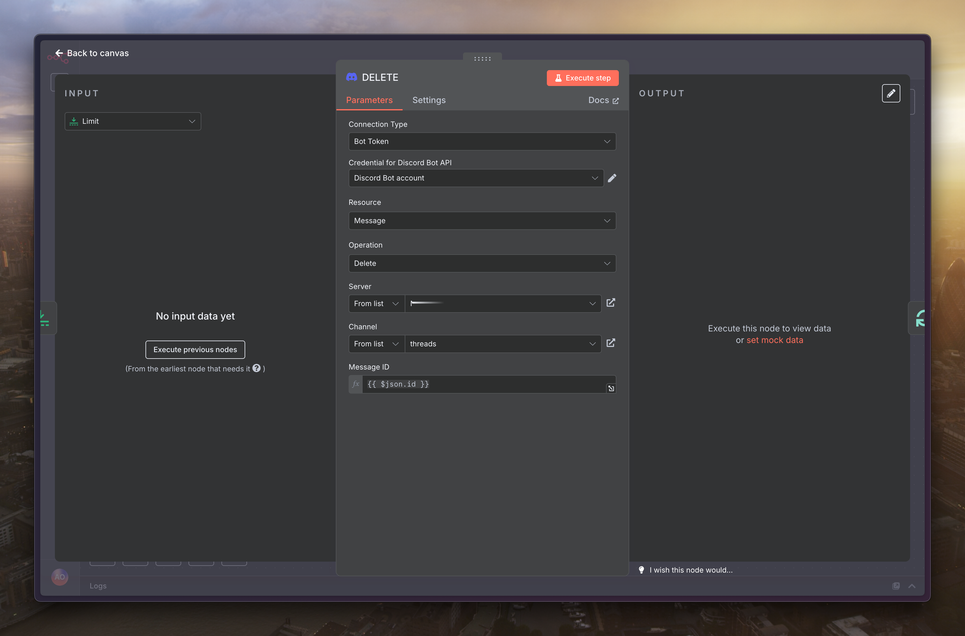Open the Connection Type dropdown
Screen dimensions: 965x636
[x=482, y=141]
